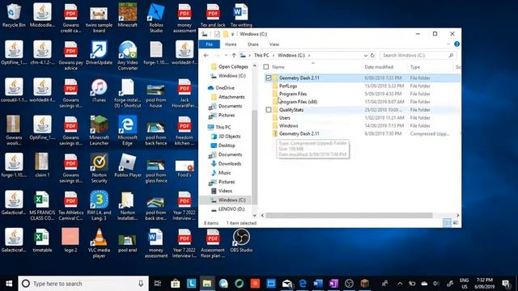Show hidden icons in system tray
518x291 pixels.
400,284
